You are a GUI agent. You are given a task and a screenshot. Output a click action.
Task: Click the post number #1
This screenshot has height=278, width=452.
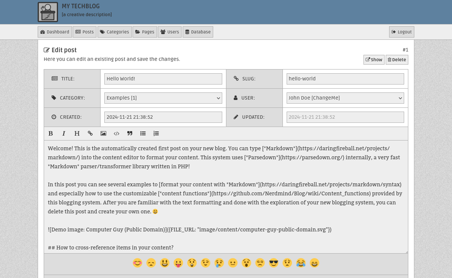pos(405,50)
